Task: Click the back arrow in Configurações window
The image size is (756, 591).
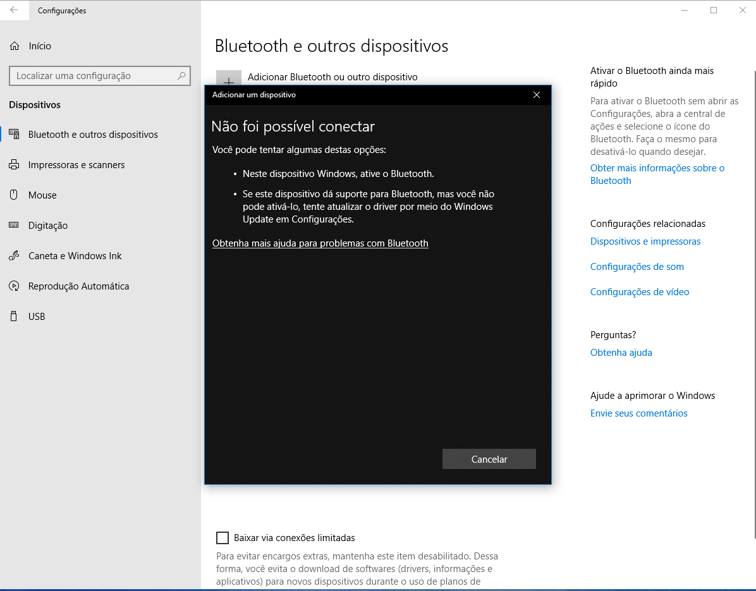Action: coord(14,10)
